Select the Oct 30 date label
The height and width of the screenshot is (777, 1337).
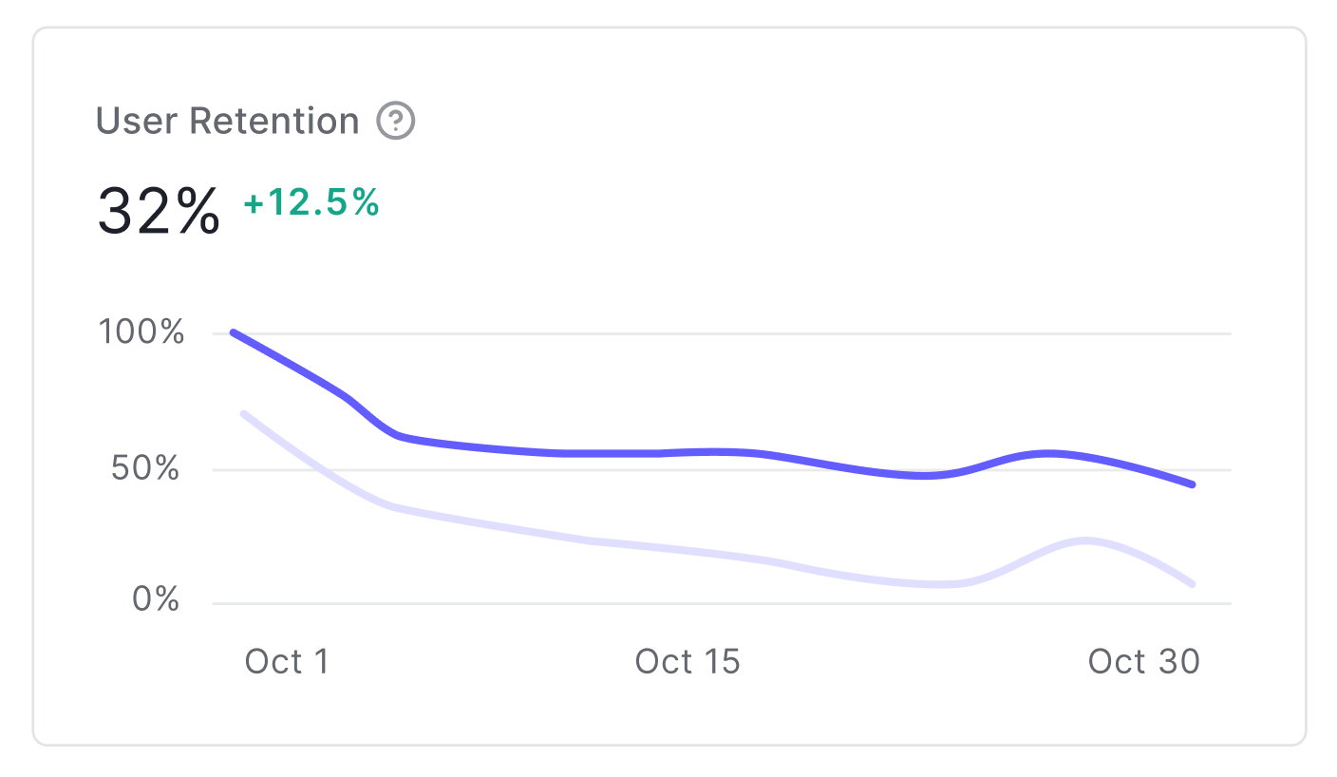tap(1144, 662)
